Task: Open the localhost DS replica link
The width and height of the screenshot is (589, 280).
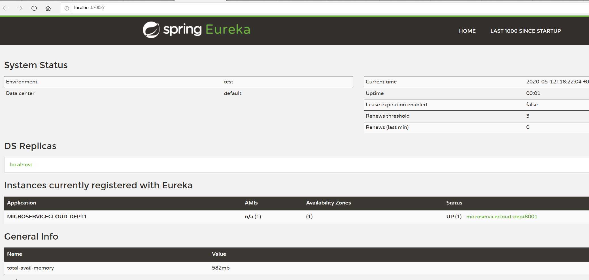Action: click(x=21, y=165)
